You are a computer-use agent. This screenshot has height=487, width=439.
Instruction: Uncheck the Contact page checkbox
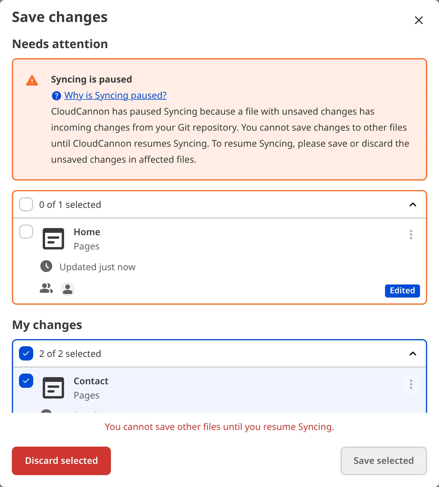point(26,381)
